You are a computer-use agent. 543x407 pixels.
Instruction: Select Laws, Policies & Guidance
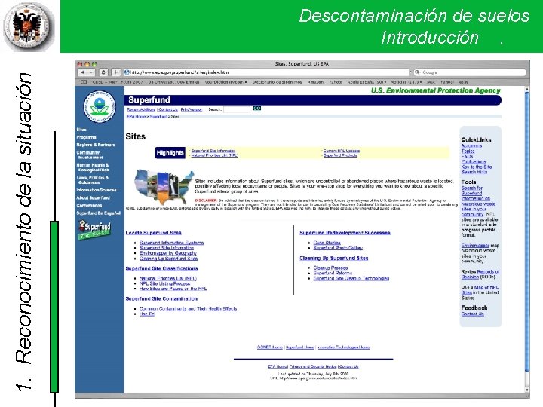93,180
